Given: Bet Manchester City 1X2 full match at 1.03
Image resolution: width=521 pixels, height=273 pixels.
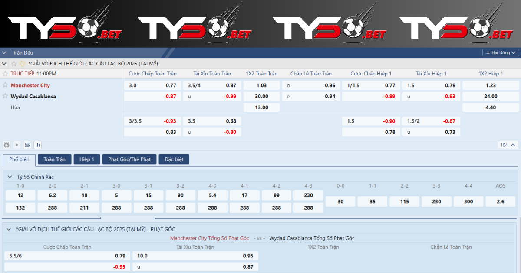Looking at the screenshot, I should (x=262, y=85).
